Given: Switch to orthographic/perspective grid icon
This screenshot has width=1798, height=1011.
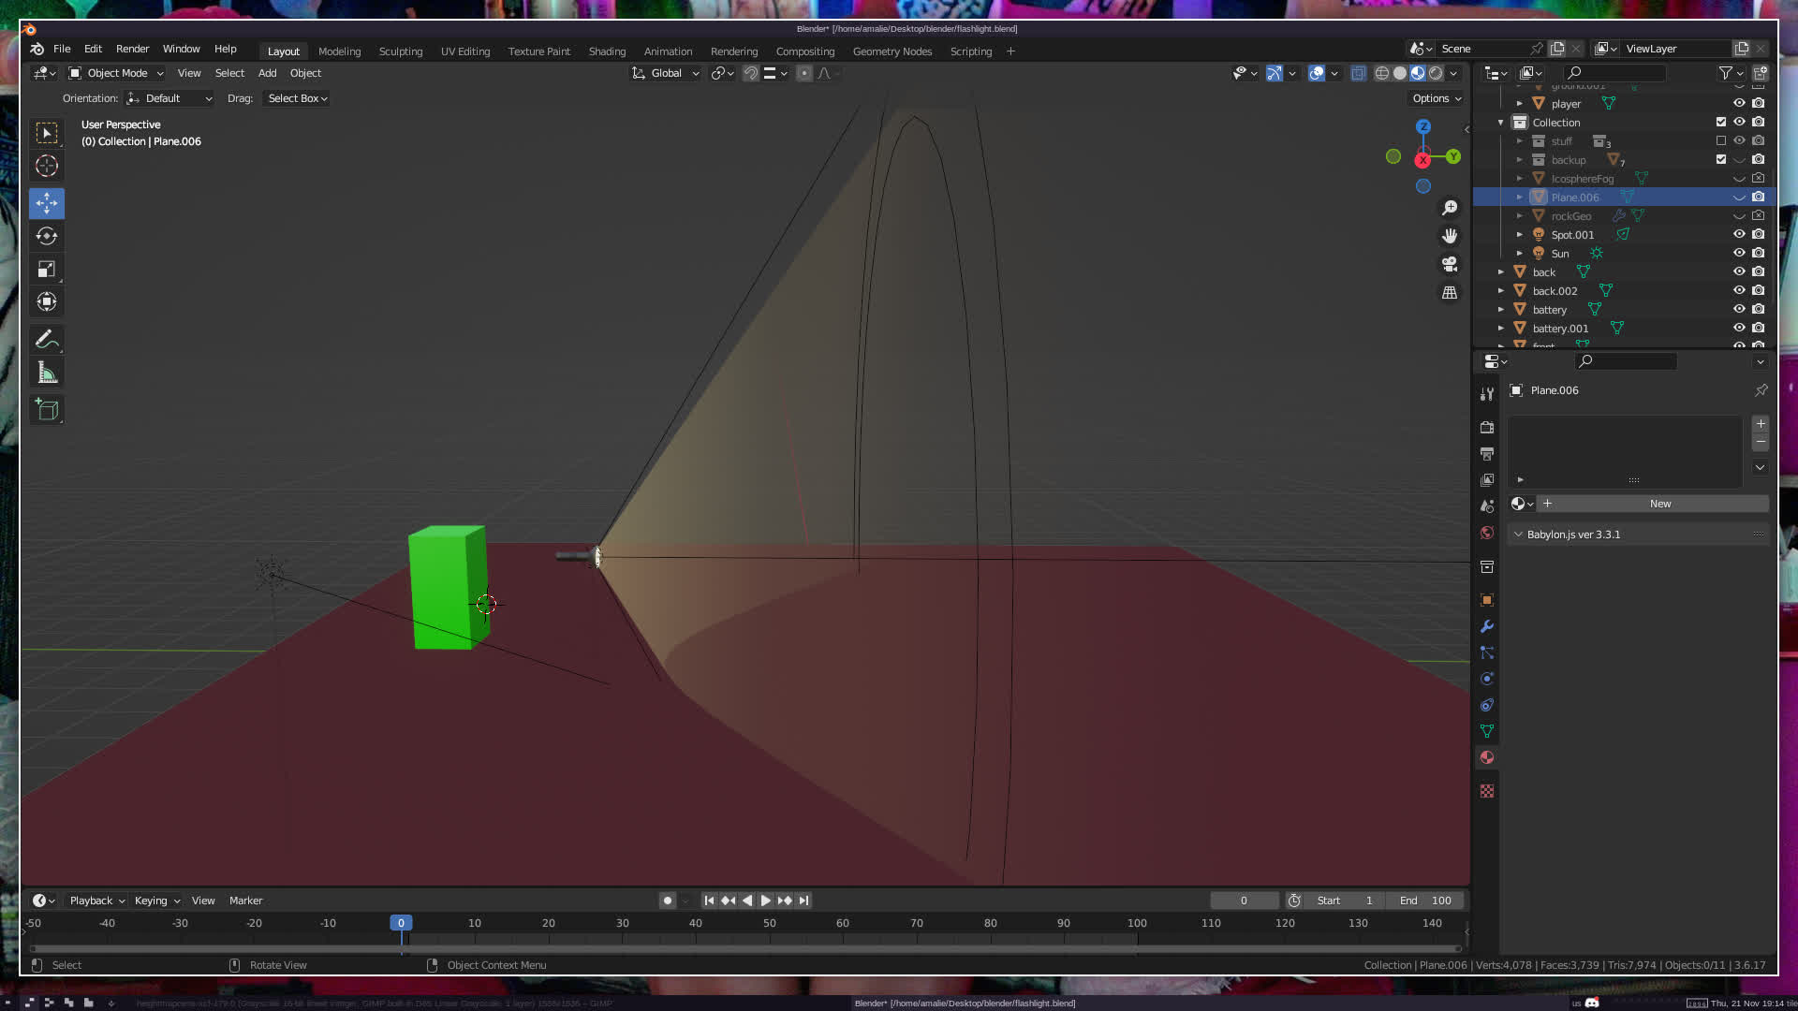Looking at the screenshot, I should (1450, 293).
